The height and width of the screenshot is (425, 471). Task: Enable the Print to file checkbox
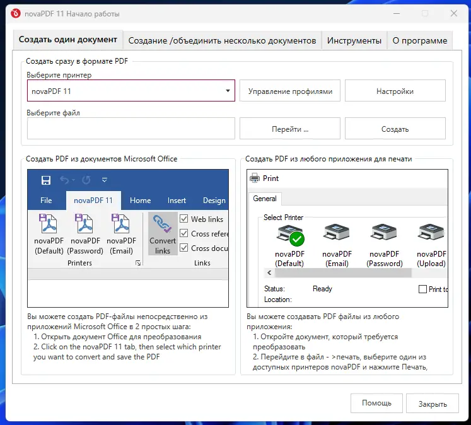(x=422, y=289)
